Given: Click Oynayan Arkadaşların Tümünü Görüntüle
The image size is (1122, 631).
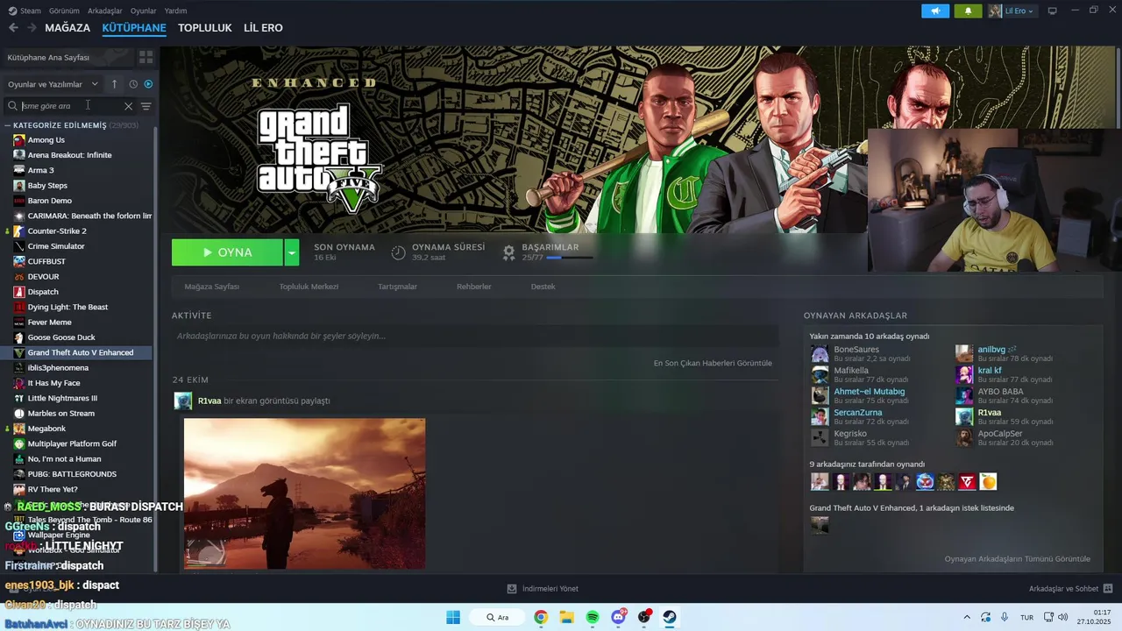Looking at the screenshot, I should point(1018,559).
